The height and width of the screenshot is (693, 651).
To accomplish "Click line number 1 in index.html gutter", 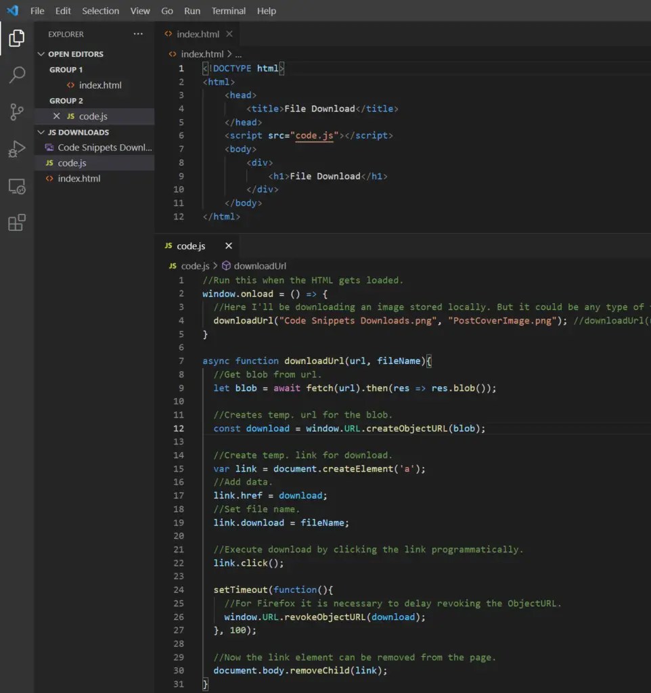I will [181, 68].
